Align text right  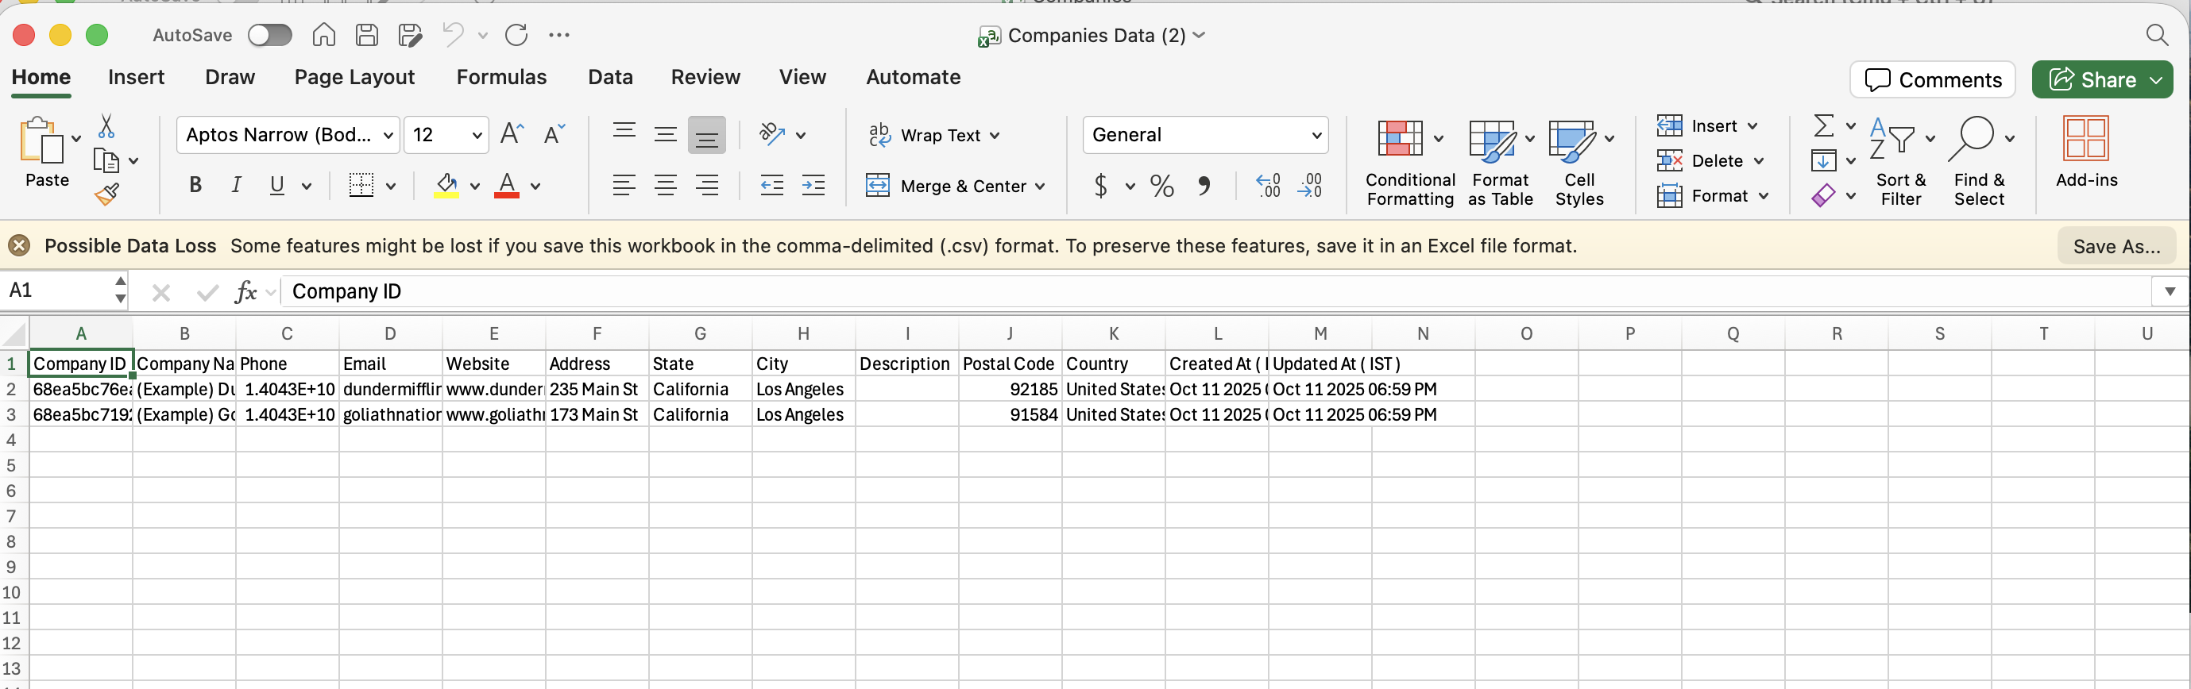[706, 185]
